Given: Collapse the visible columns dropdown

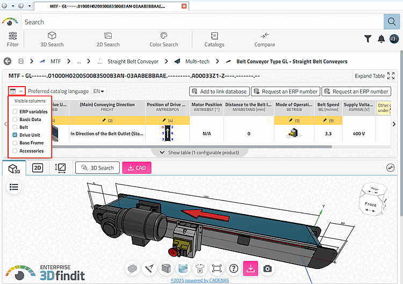Looking at the screenshot, I should point(17,91).
